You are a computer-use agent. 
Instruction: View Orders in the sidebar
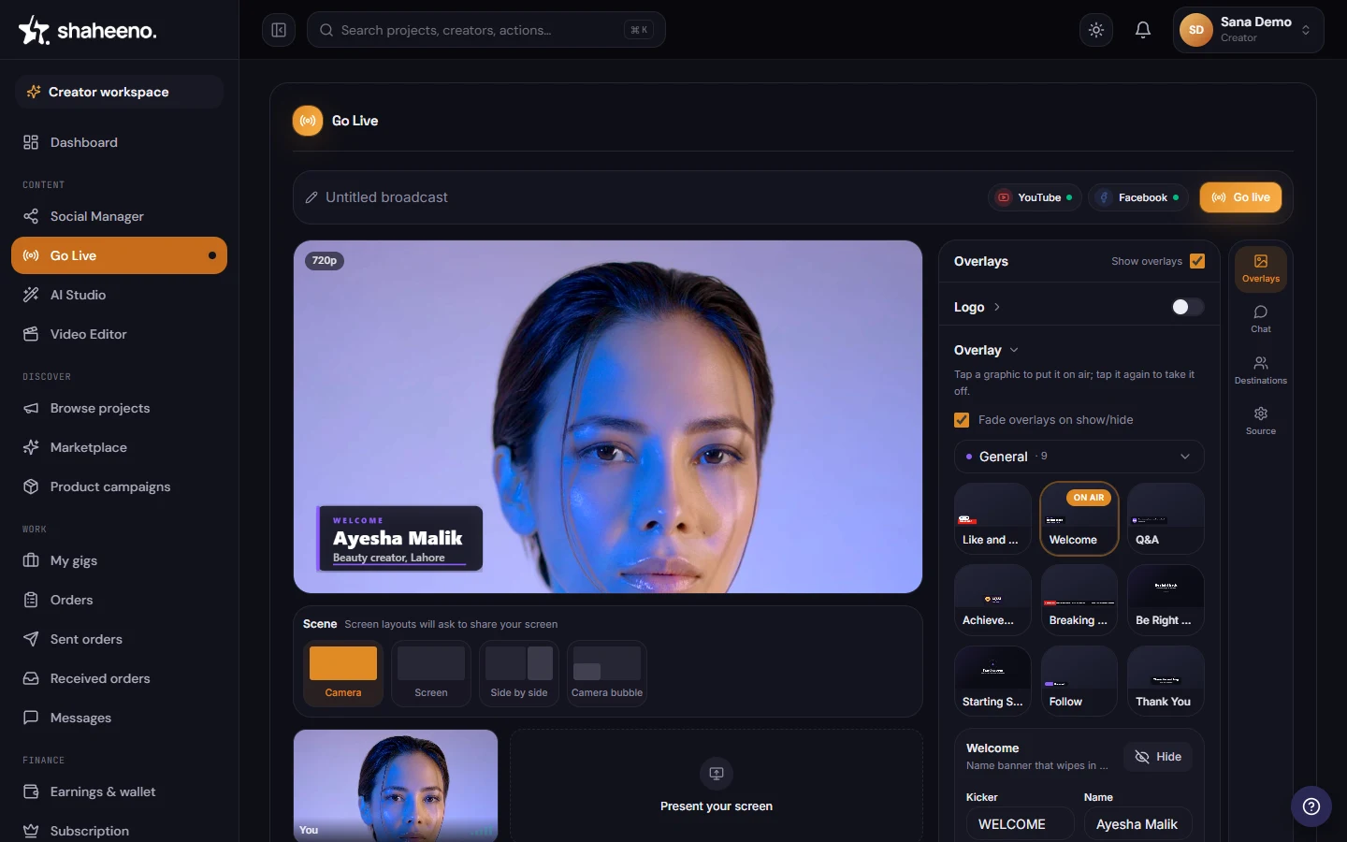tap(119, 600)
